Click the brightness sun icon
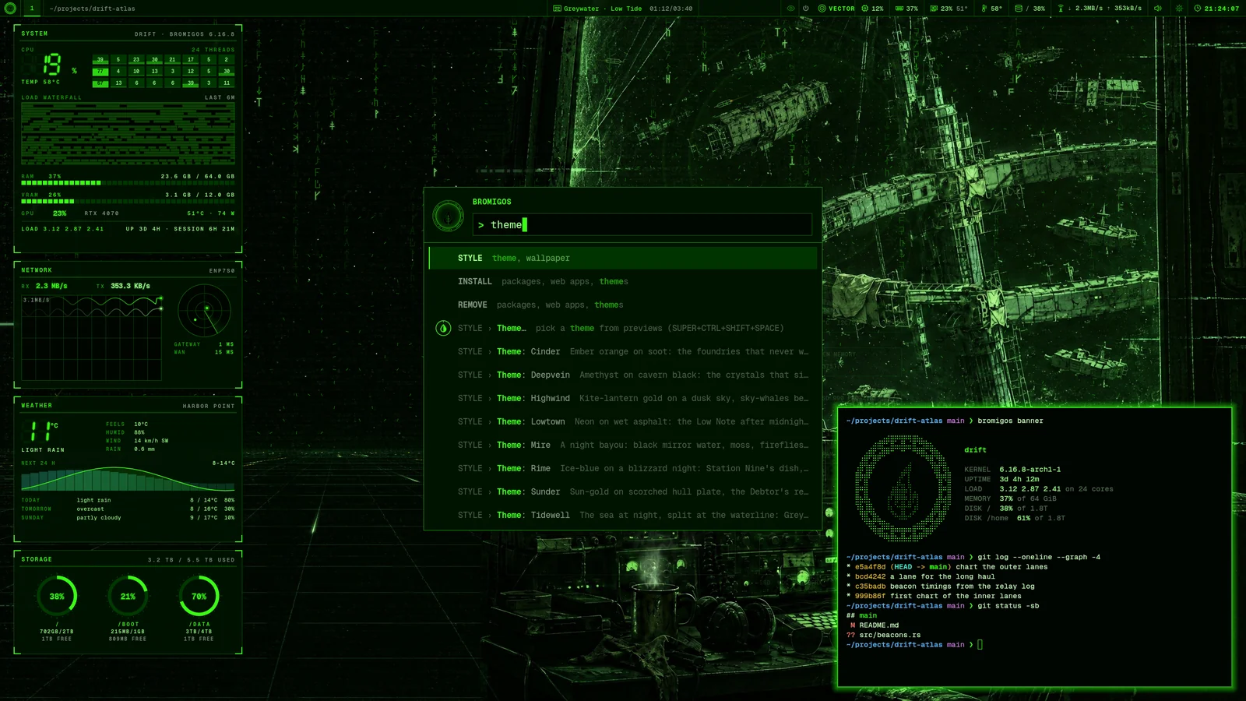This screenshot has height=701, width=1246. [x=1179, y=9]
